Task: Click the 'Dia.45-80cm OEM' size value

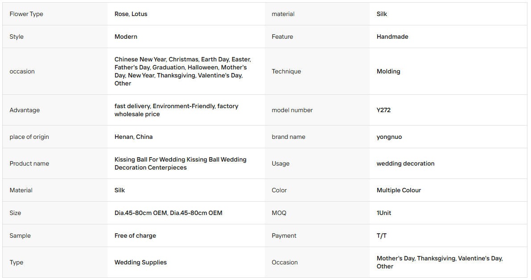Action: pyautogui.click(x=169, y=213)
